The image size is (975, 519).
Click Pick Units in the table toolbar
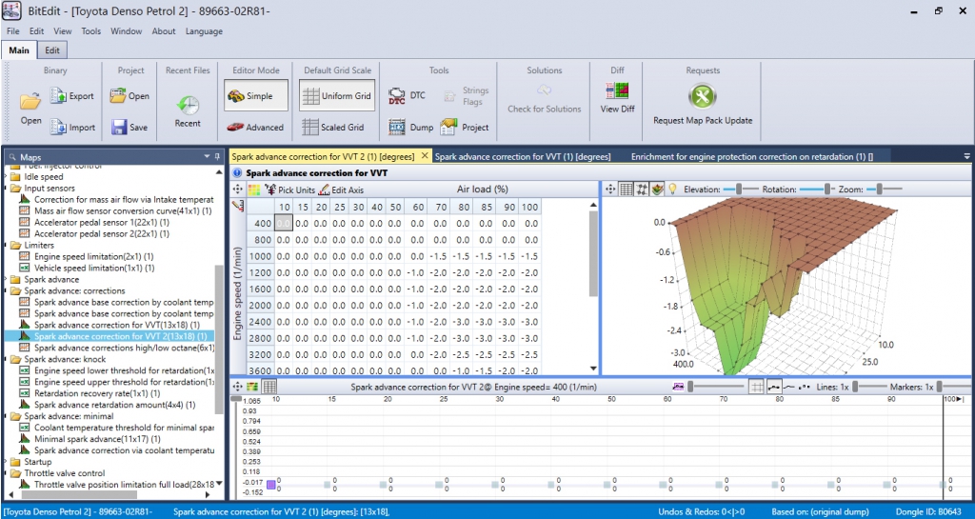pyautogui.click(x=289, y=190)
